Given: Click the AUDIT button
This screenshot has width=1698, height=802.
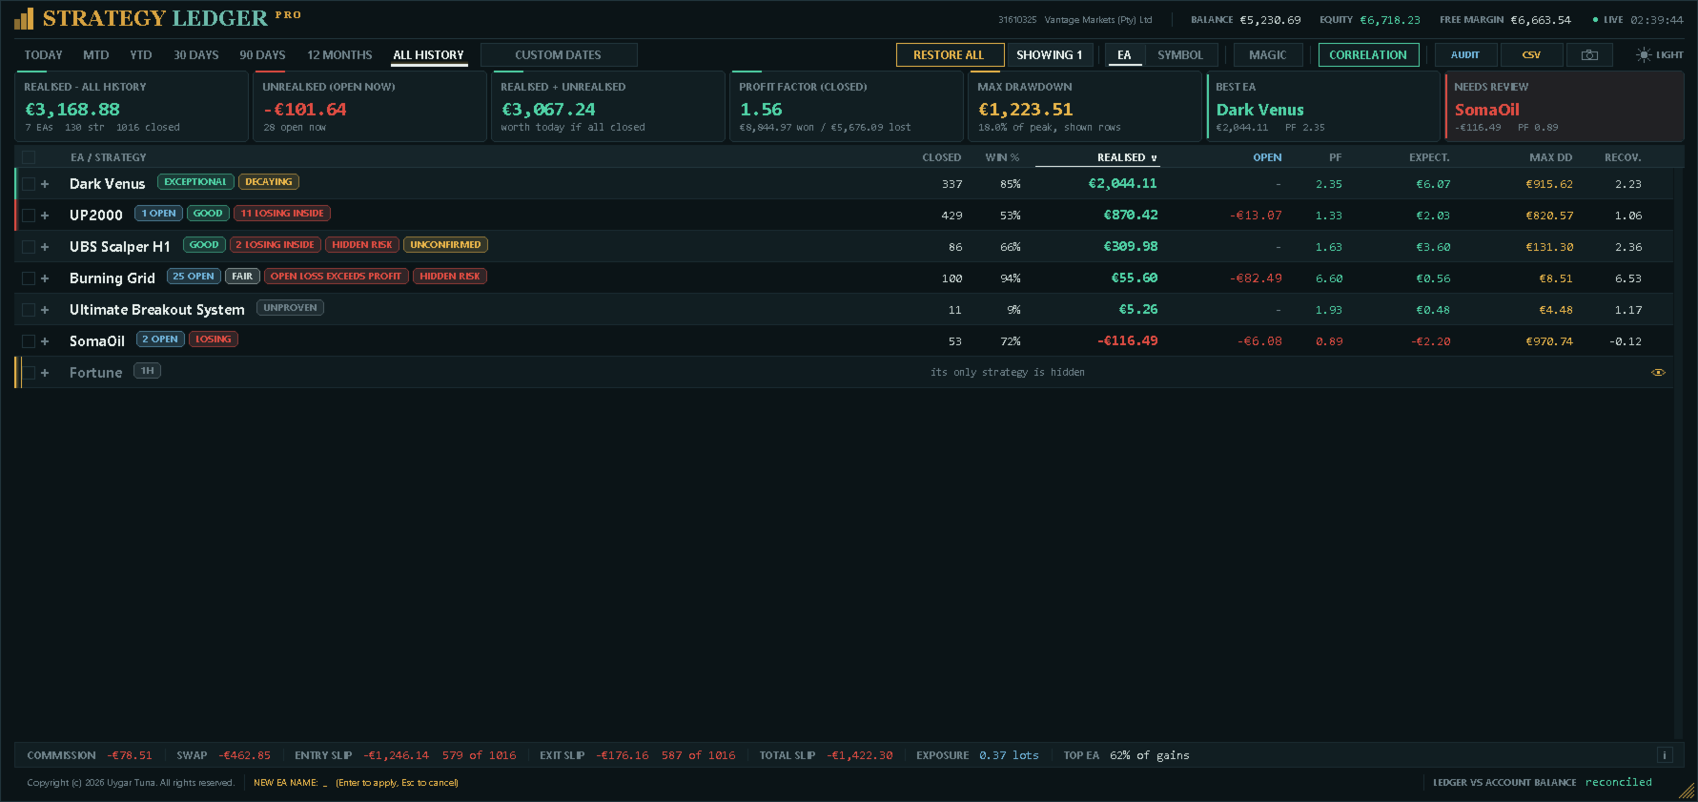Looking at the screenshot, I should point(1465,55).
